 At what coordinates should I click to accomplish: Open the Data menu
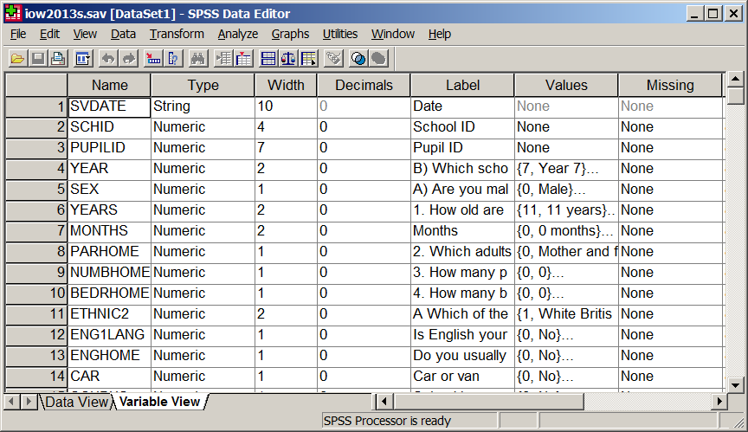[123, 35]
